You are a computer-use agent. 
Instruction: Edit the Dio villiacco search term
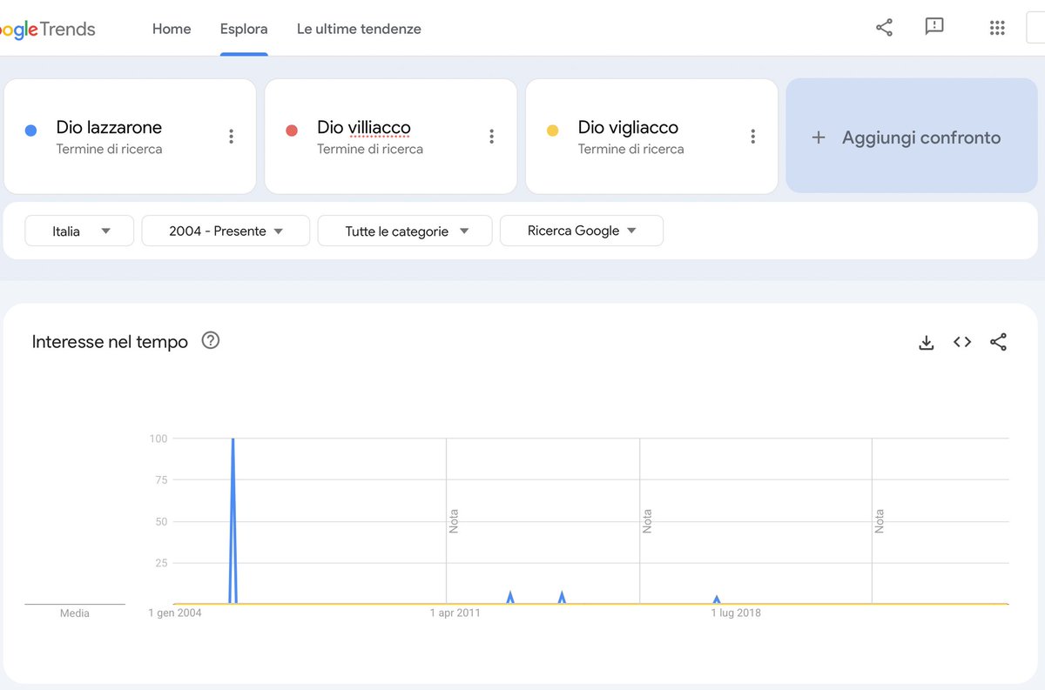click(363, 127)
